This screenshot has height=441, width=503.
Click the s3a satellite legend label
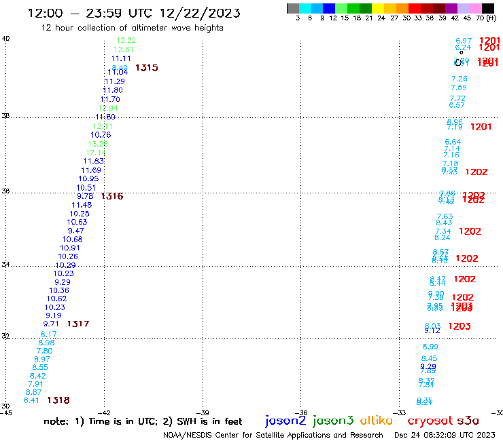[x=468, y=421]
